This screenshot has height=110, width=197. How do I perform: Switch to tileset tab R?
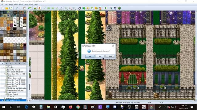pyautogui.click(x=24, y=63)
